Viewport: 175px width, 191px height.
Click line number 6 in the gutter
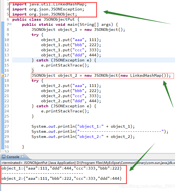coord(8,20)
